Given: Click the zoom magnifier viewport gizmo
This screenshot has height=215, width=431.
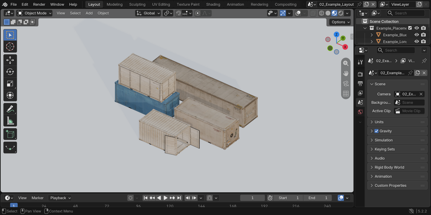Looking at the screenshot, I should pyautogui.click(x=346, y=63).
